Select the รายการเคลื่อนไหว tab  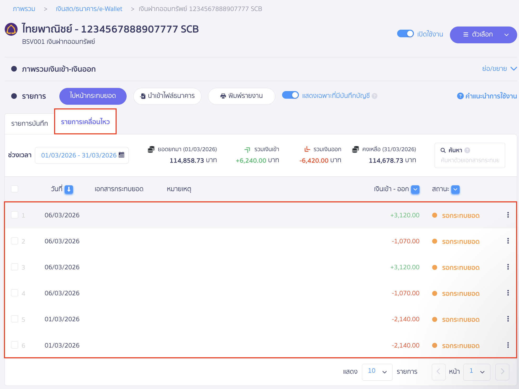pyautogui.click(x=85, y=122)
